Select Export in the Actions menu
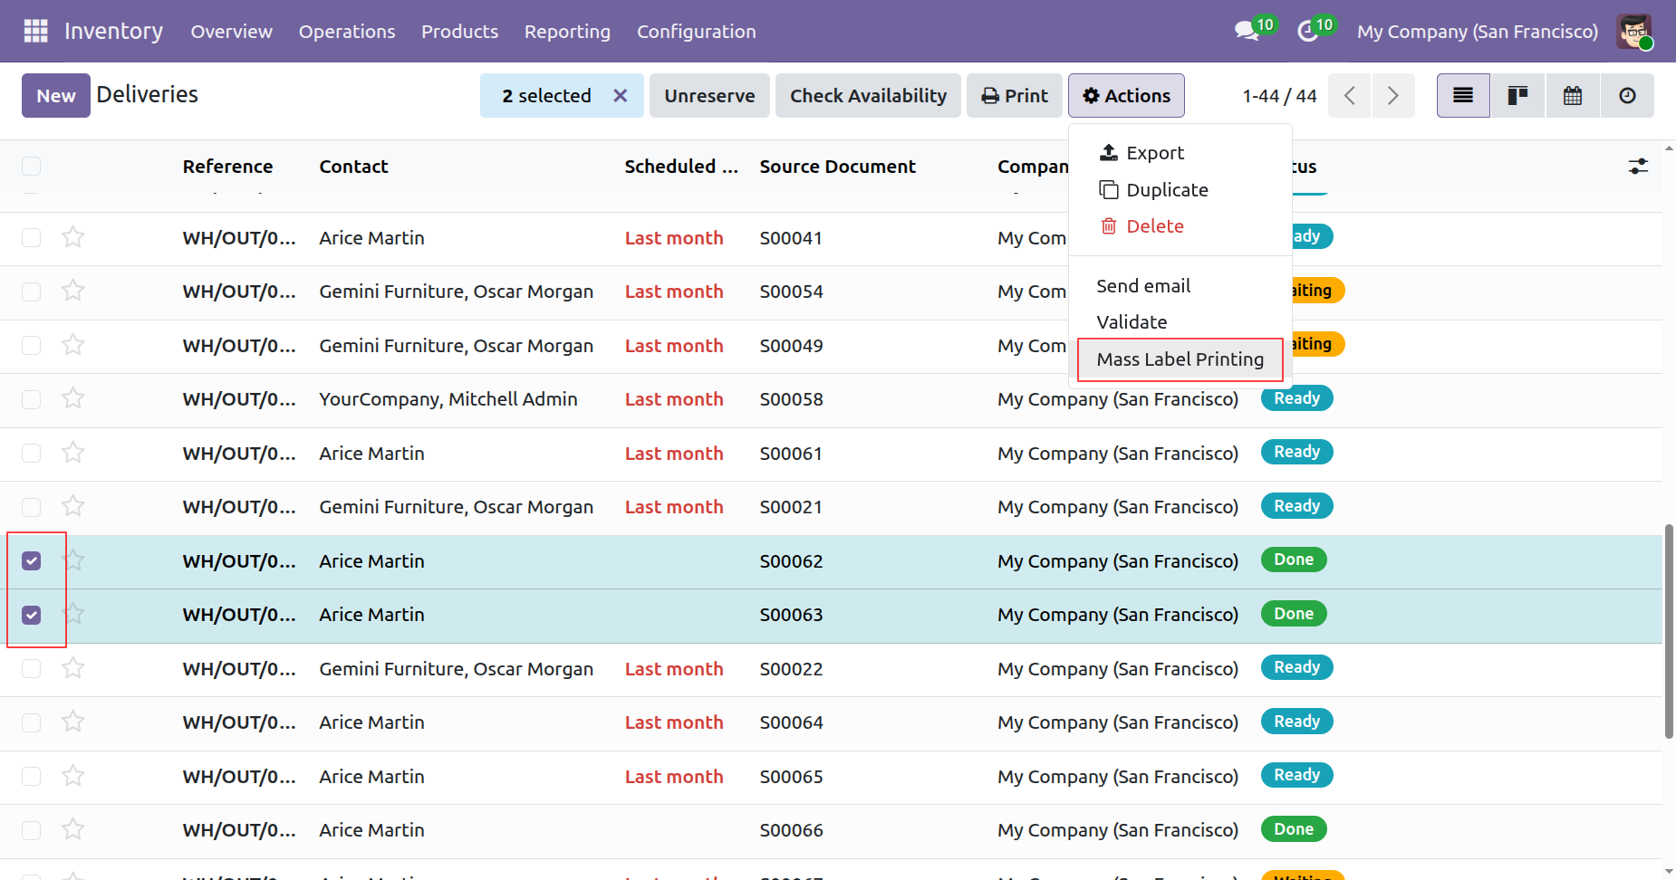Screen dimensions: 1676x880 tap(1154, 153)
